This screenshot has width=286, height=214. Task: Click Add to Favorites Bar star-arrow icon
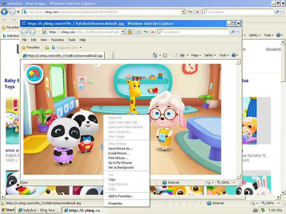(x=47, y=48)
